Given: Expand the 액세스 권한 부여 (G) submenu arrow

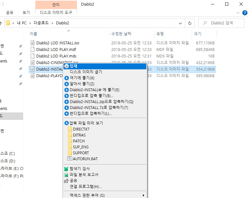Looking at the screenshot, I should coord(144,195).
